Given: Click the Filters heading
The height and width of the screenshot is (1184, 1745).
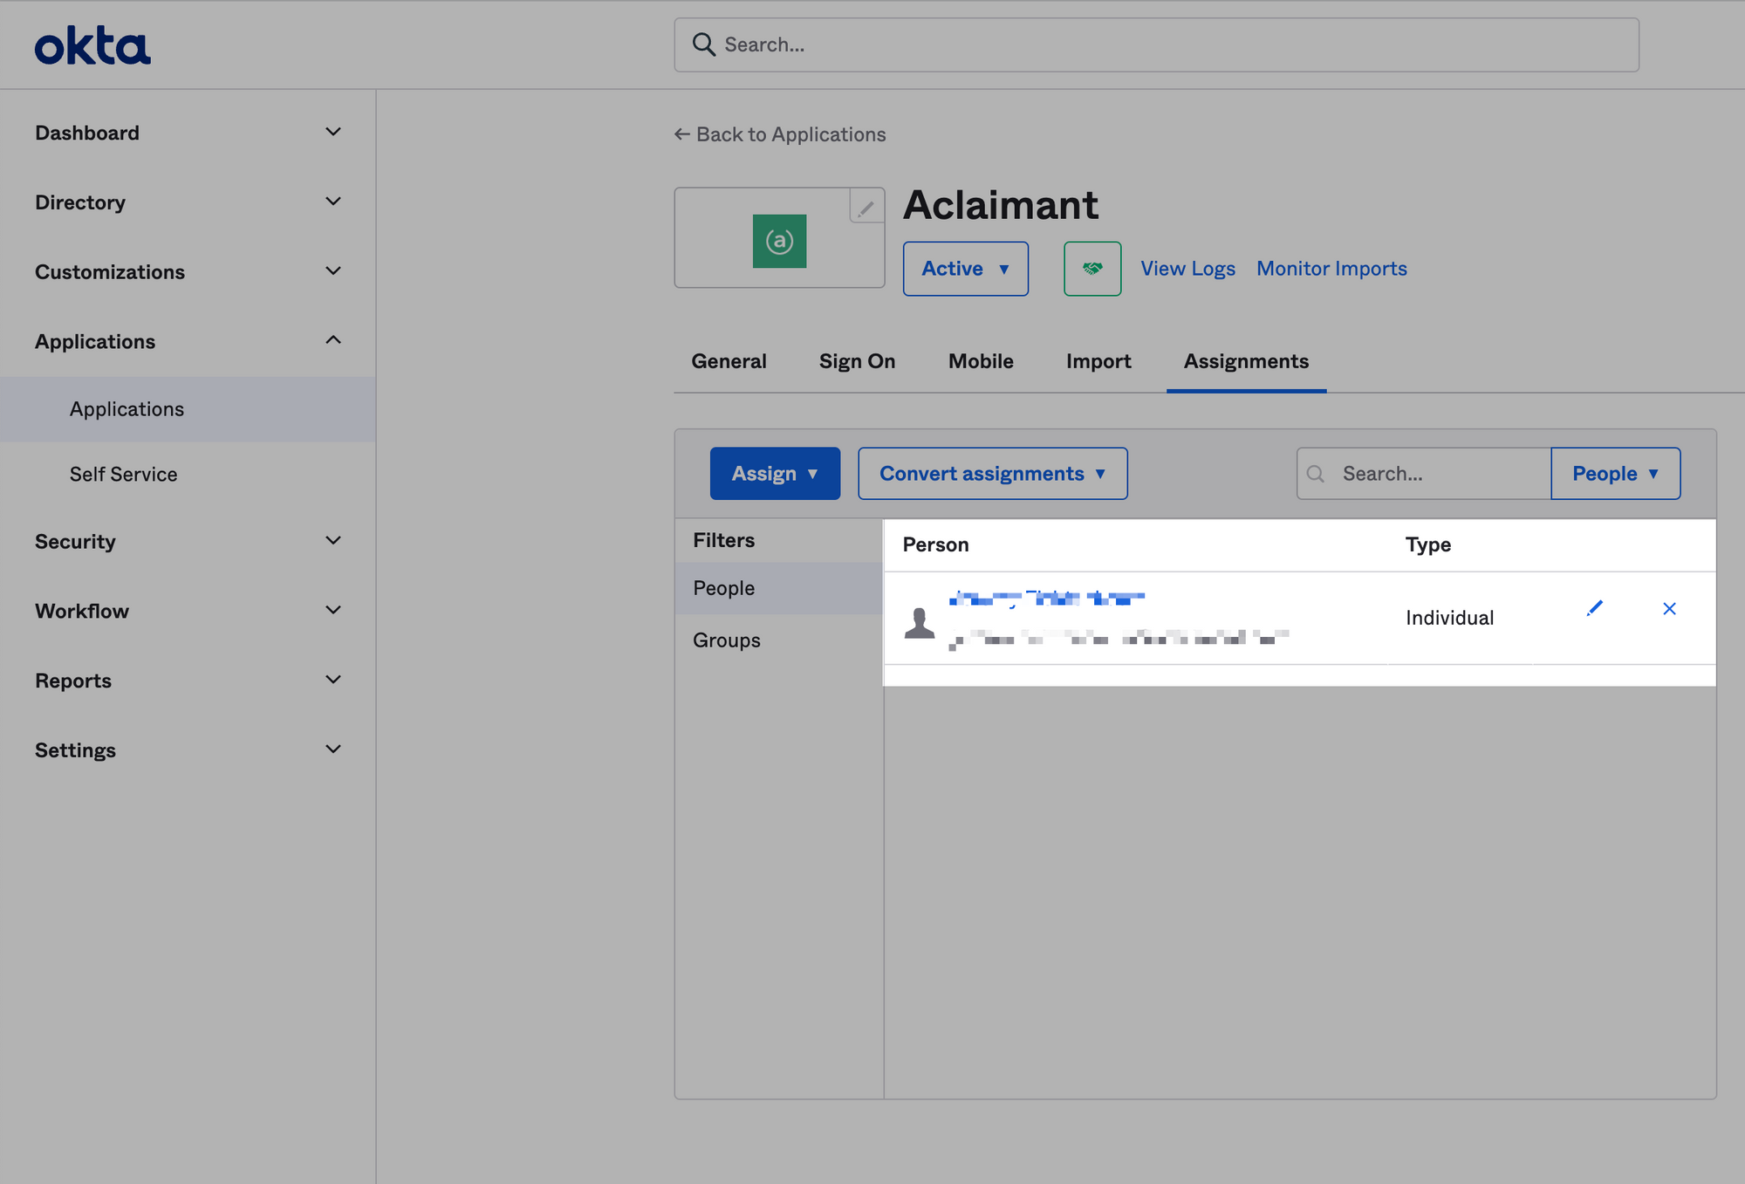Looking at the screenshot, I should [x=724, y=540].
